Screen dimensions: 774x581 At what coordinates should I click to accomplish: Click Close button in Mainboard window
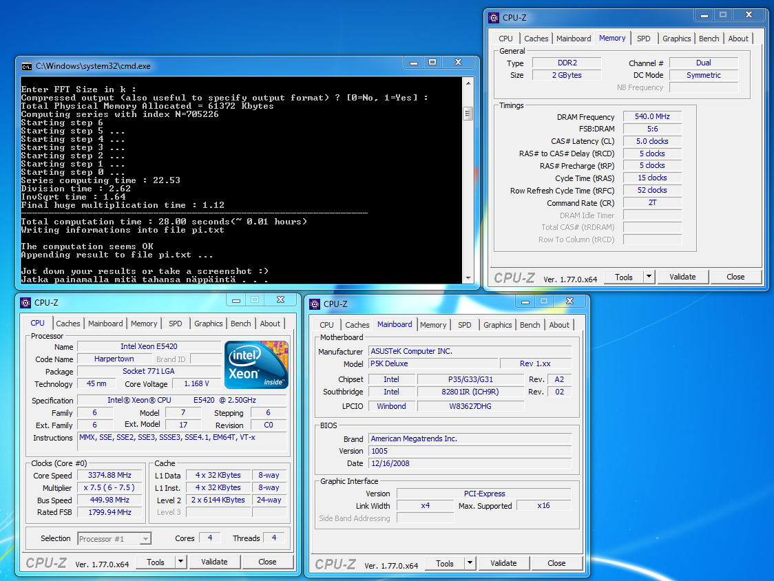pos(556,563)
